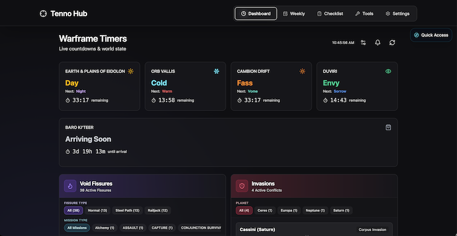Open the Settings tab
Viewport: 457px width, 236px height.
[x=398, y=14]
